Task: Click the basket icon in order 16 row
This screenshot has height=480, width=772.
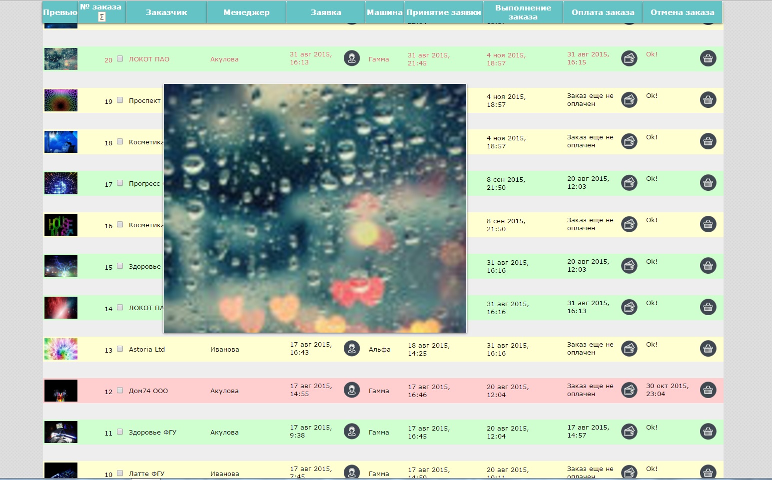Action: [x=708, y=224]
